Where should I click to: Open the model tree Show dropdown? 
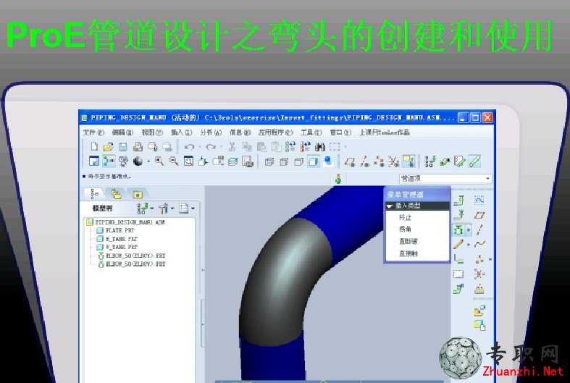(146, 209)
